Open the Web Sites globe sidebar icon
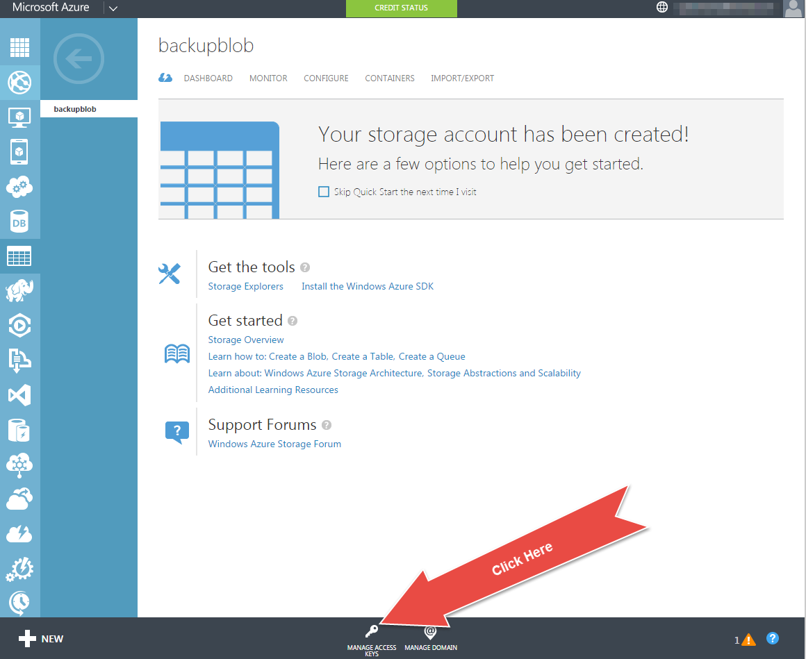Screen dimensions: 806x659 coord(19,82)
